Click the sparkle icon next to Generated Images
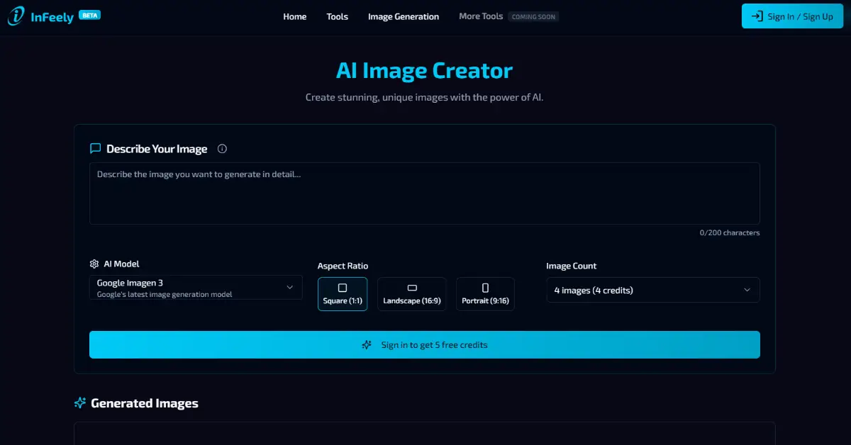 click(x=80, y=403)
